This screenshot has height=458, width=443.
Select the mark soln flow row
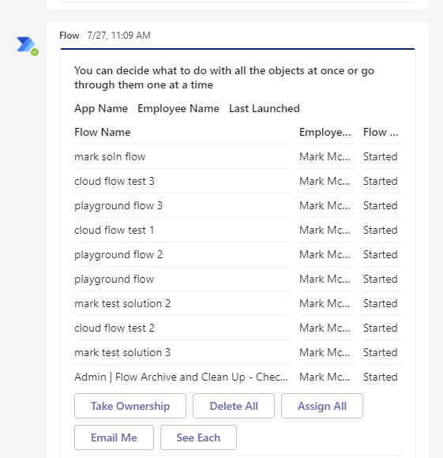[238, 156]
